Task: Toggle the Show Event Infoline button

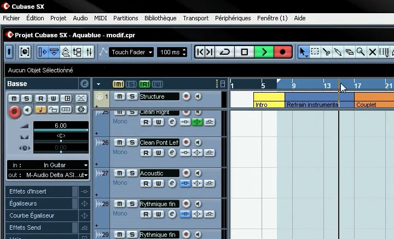Action: pos(54,52)
